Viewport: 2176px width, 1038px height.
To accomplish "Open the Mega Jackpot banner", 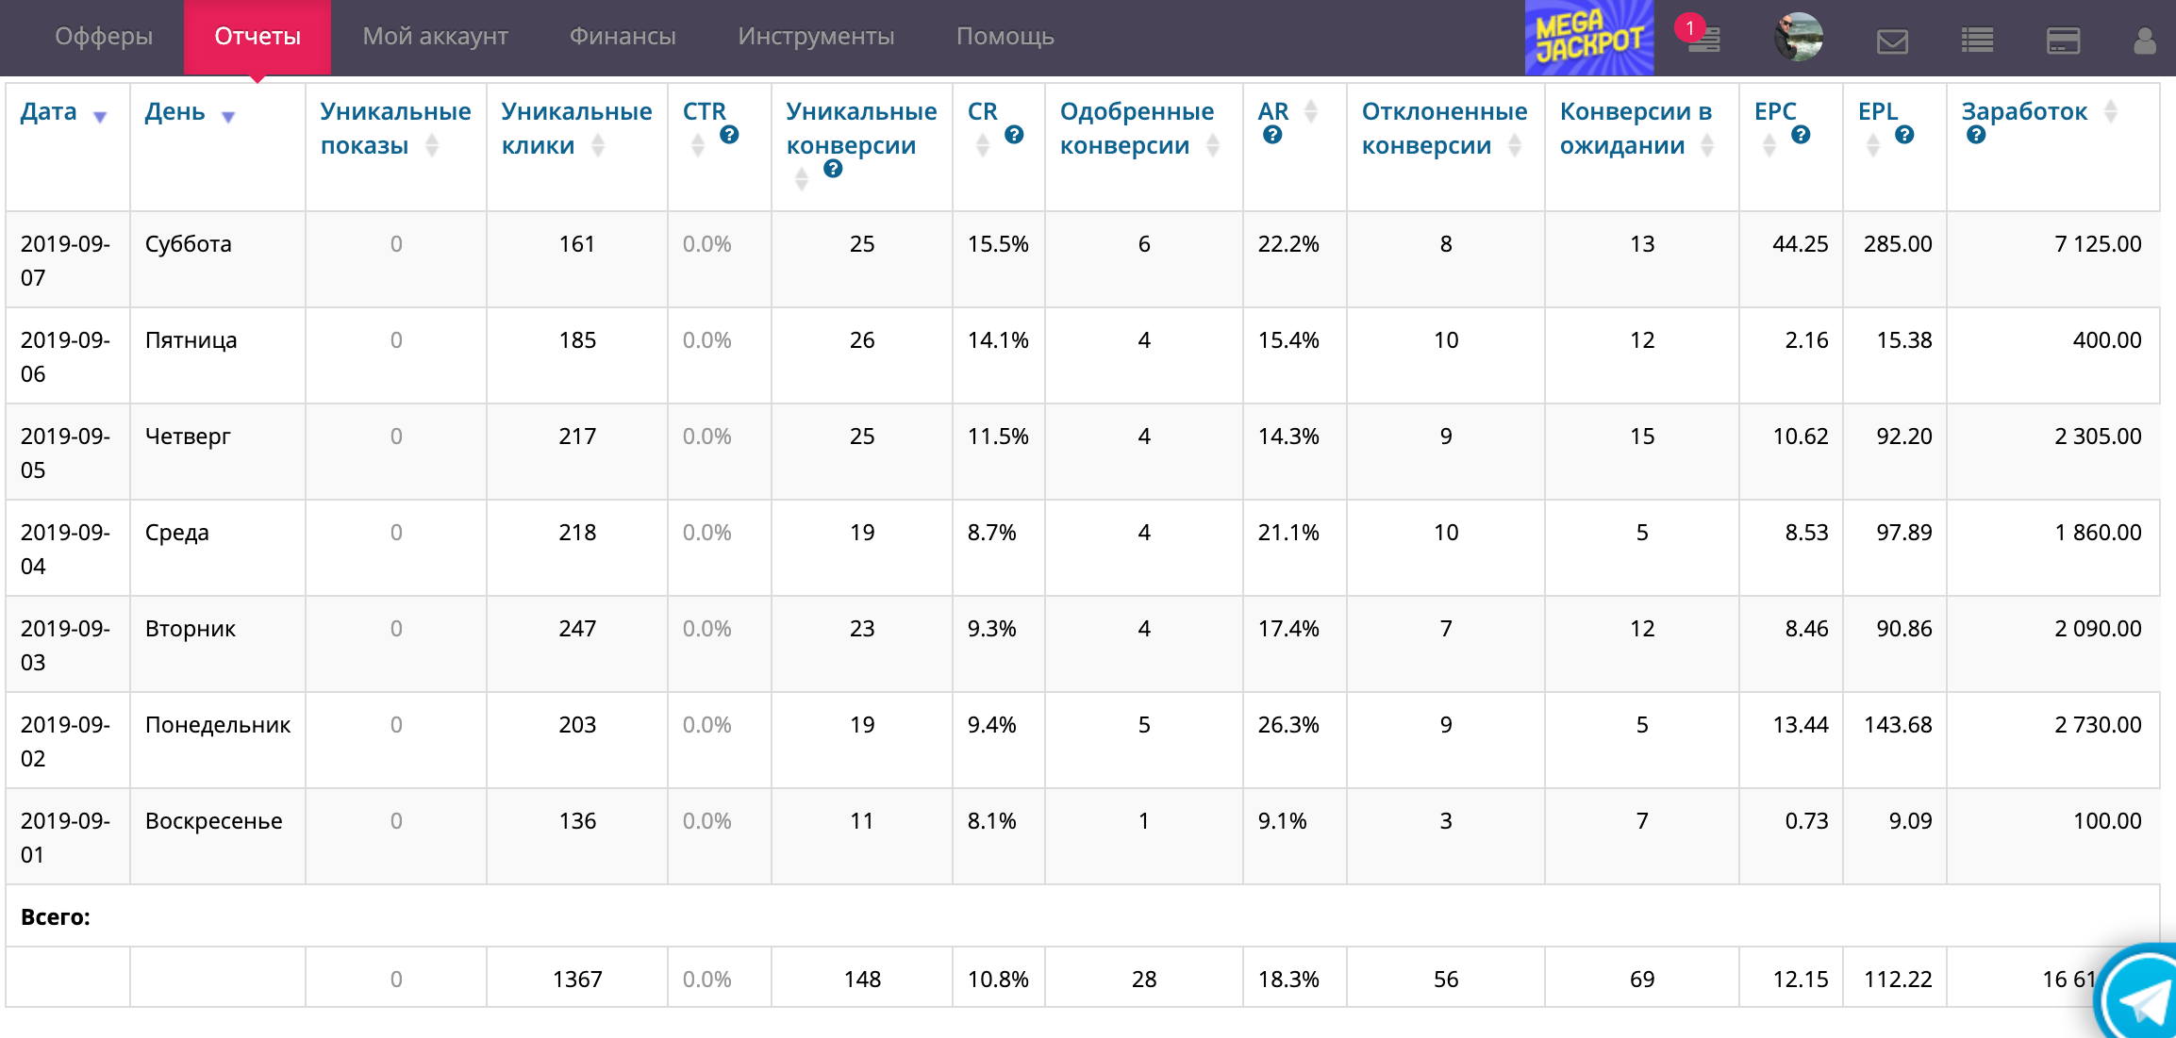I will pyautogui.click(x=1588, y=38).
